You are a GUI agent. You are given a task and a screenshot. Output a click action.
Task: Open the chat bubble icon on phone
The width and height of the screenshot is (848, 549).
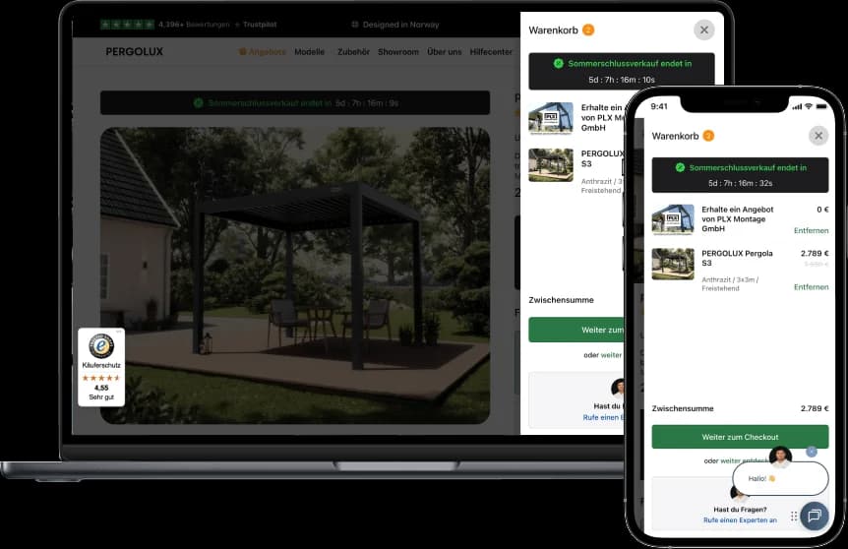coord(814,516)
